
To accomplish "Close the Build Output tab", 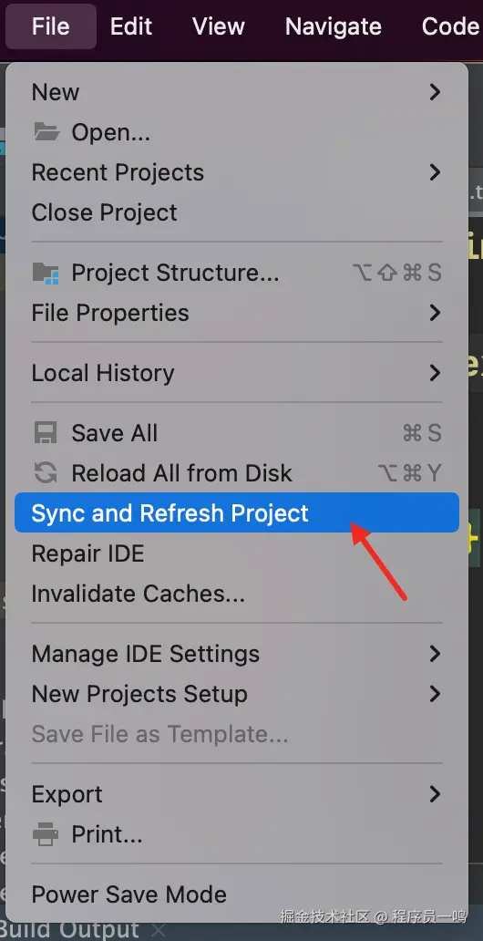I will tap(159, 930).
